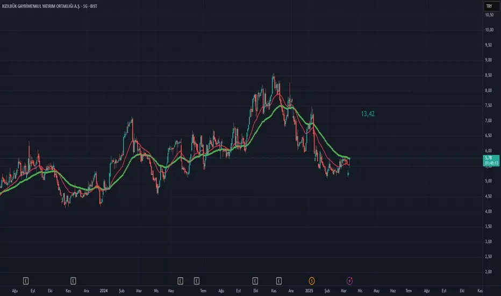The height and width of the screenshot is (296, 501).
Task: Click the Haz month label on time axis
Action: coord(393,291)
